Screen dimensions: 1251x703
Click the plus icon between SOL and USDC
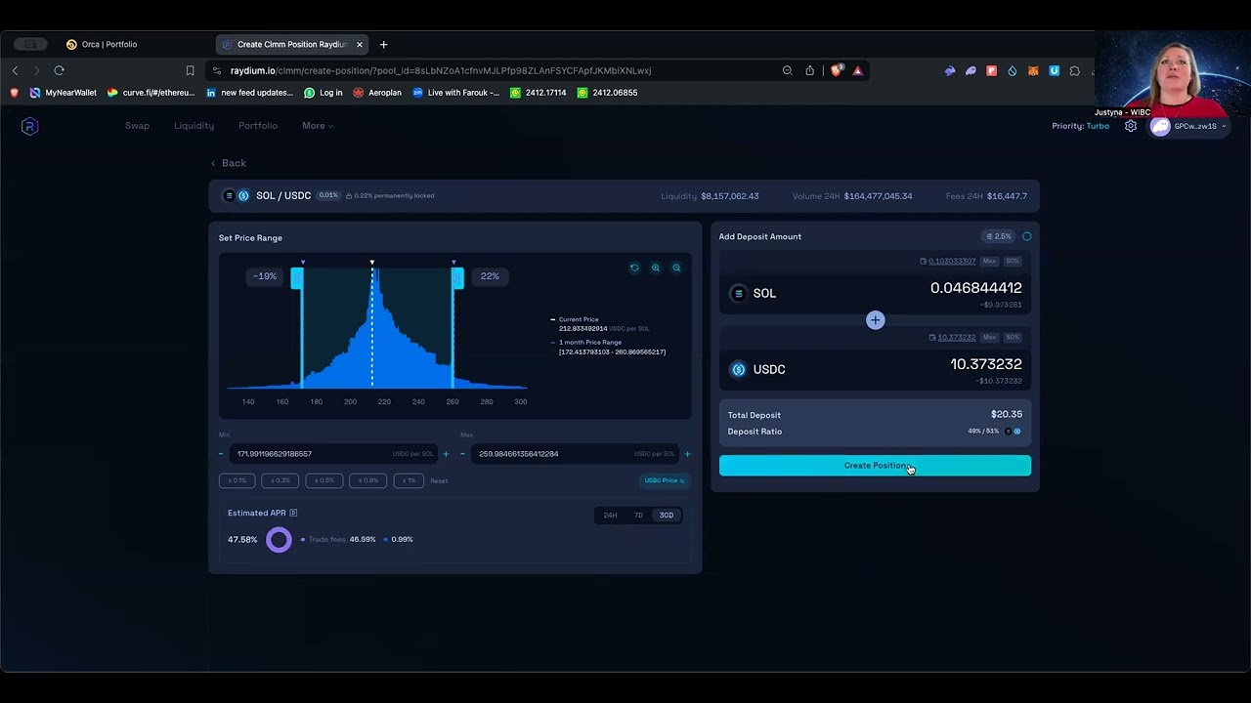tap(876, 320)
